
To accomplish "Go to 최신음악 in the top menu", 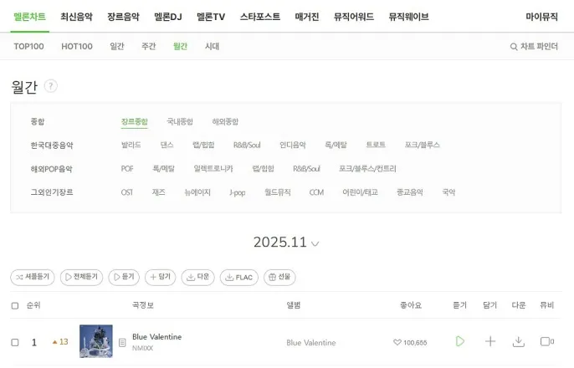I will pos(76,17).
